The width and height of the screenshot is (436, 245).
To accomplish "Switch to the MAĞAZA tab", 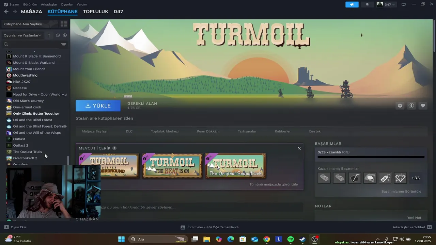I will 31,12.
